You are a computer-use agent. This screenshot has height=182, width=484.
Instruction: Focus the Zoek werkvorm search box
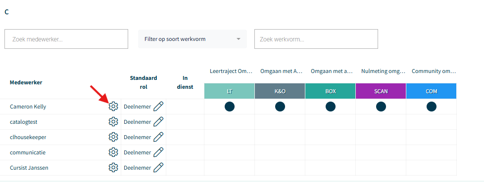click(316, 39)
